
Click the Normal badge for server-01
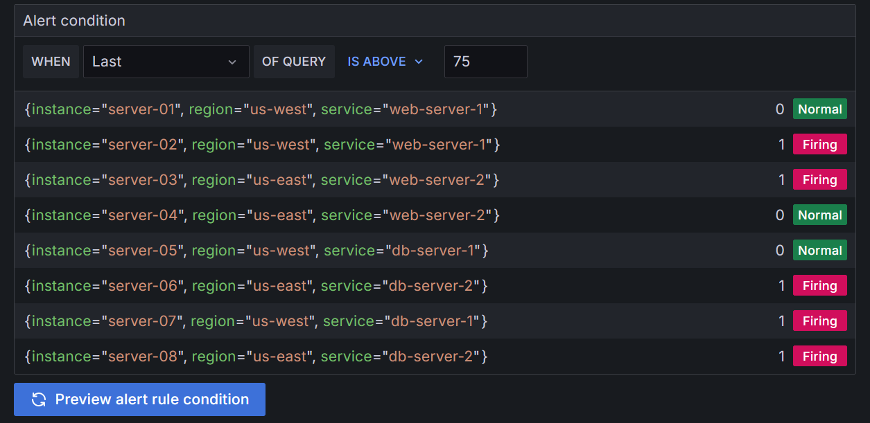(819, 109)
